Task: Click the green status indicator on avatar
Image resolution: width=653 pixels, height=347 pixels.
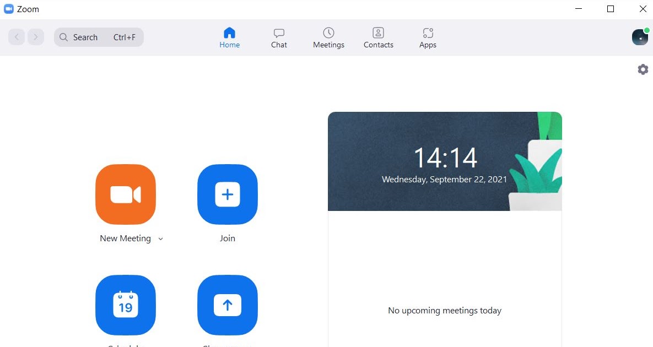Action: pos(646,31)
